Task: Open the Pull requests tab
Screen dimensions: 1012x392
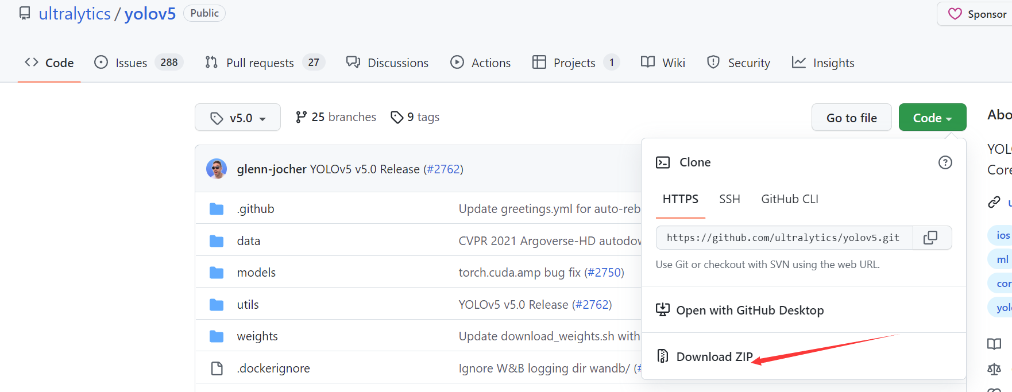Action: click(265, 63)
